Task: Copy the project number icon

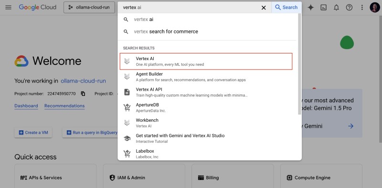Action: [x=83, y=94]
